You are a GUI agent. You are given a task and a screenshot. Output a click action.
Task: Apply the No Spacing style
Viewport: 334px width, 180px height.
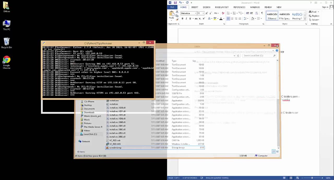284,16
